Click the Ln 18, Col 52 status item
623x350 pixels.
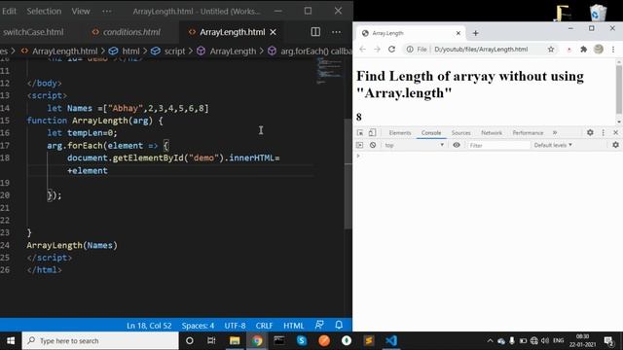pos(149,326)
